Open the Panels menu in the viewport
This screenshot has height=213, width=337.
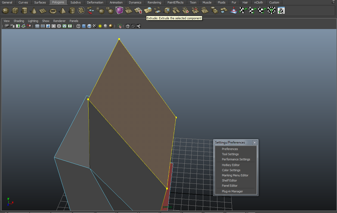[74, 21]
